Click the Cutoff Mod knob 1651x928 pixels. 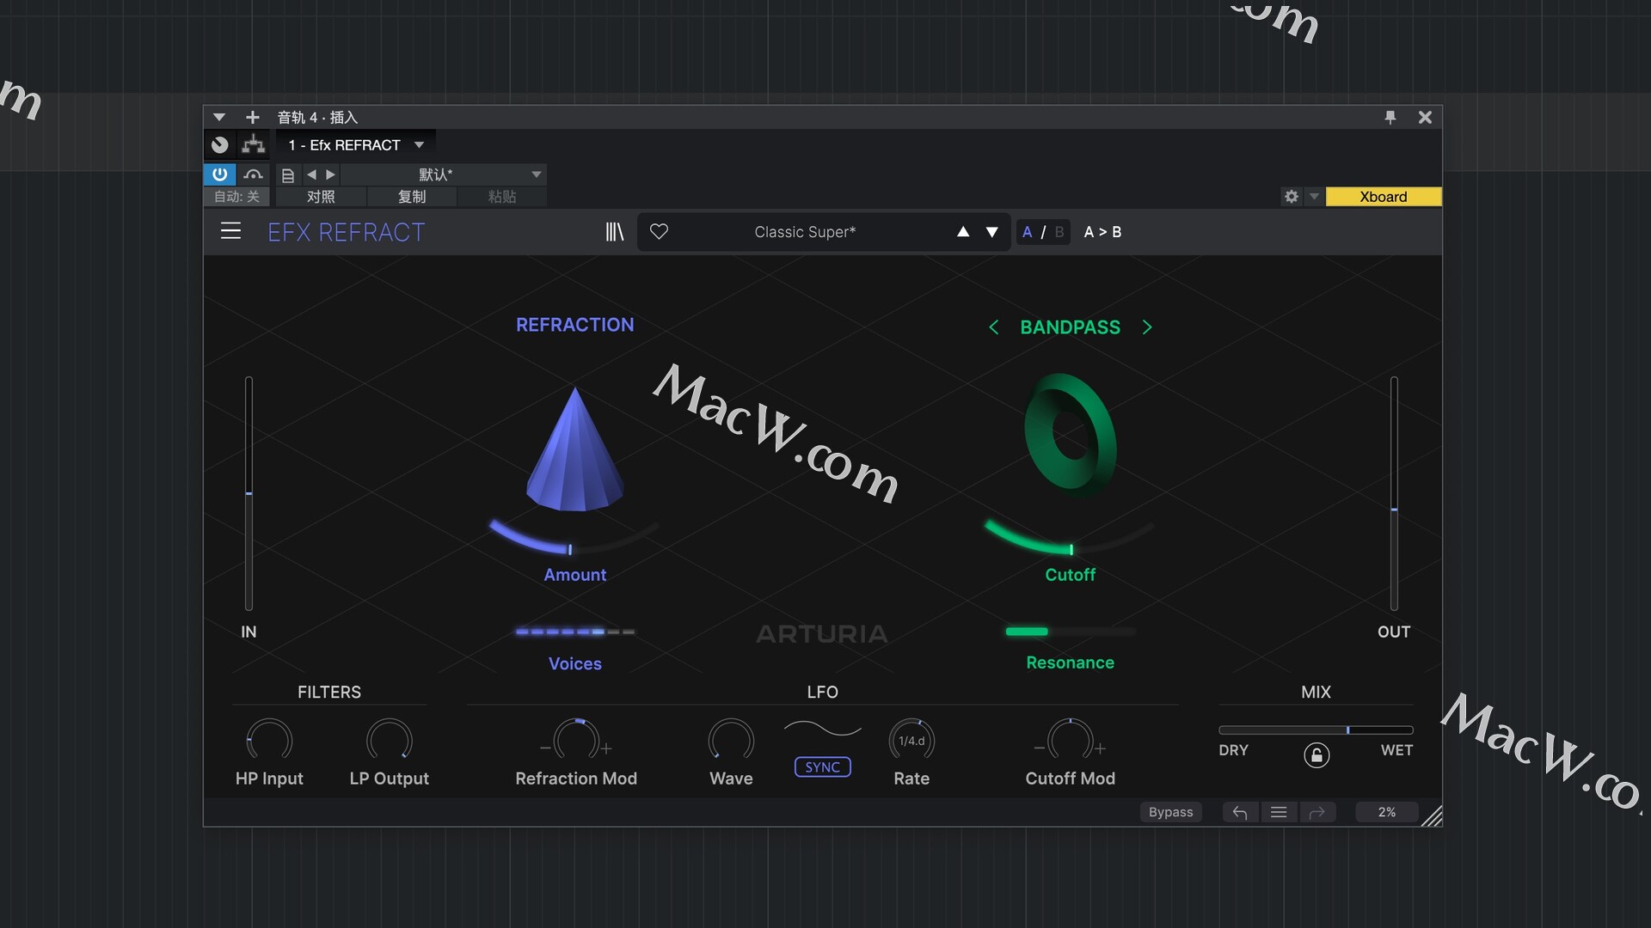pyautogui.click(x=1070, y=741)
